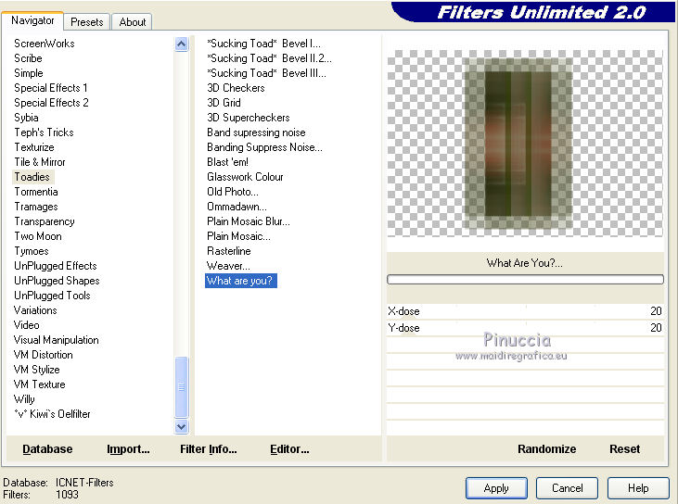Switch to the Navigator tab
Image resolution: width=678 pixels, height=504 pixels.
(32, 20)
